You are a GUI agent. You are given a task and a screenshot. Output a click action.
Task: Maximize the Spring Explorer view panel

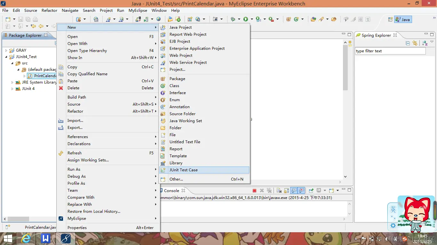tap(432, 34)
